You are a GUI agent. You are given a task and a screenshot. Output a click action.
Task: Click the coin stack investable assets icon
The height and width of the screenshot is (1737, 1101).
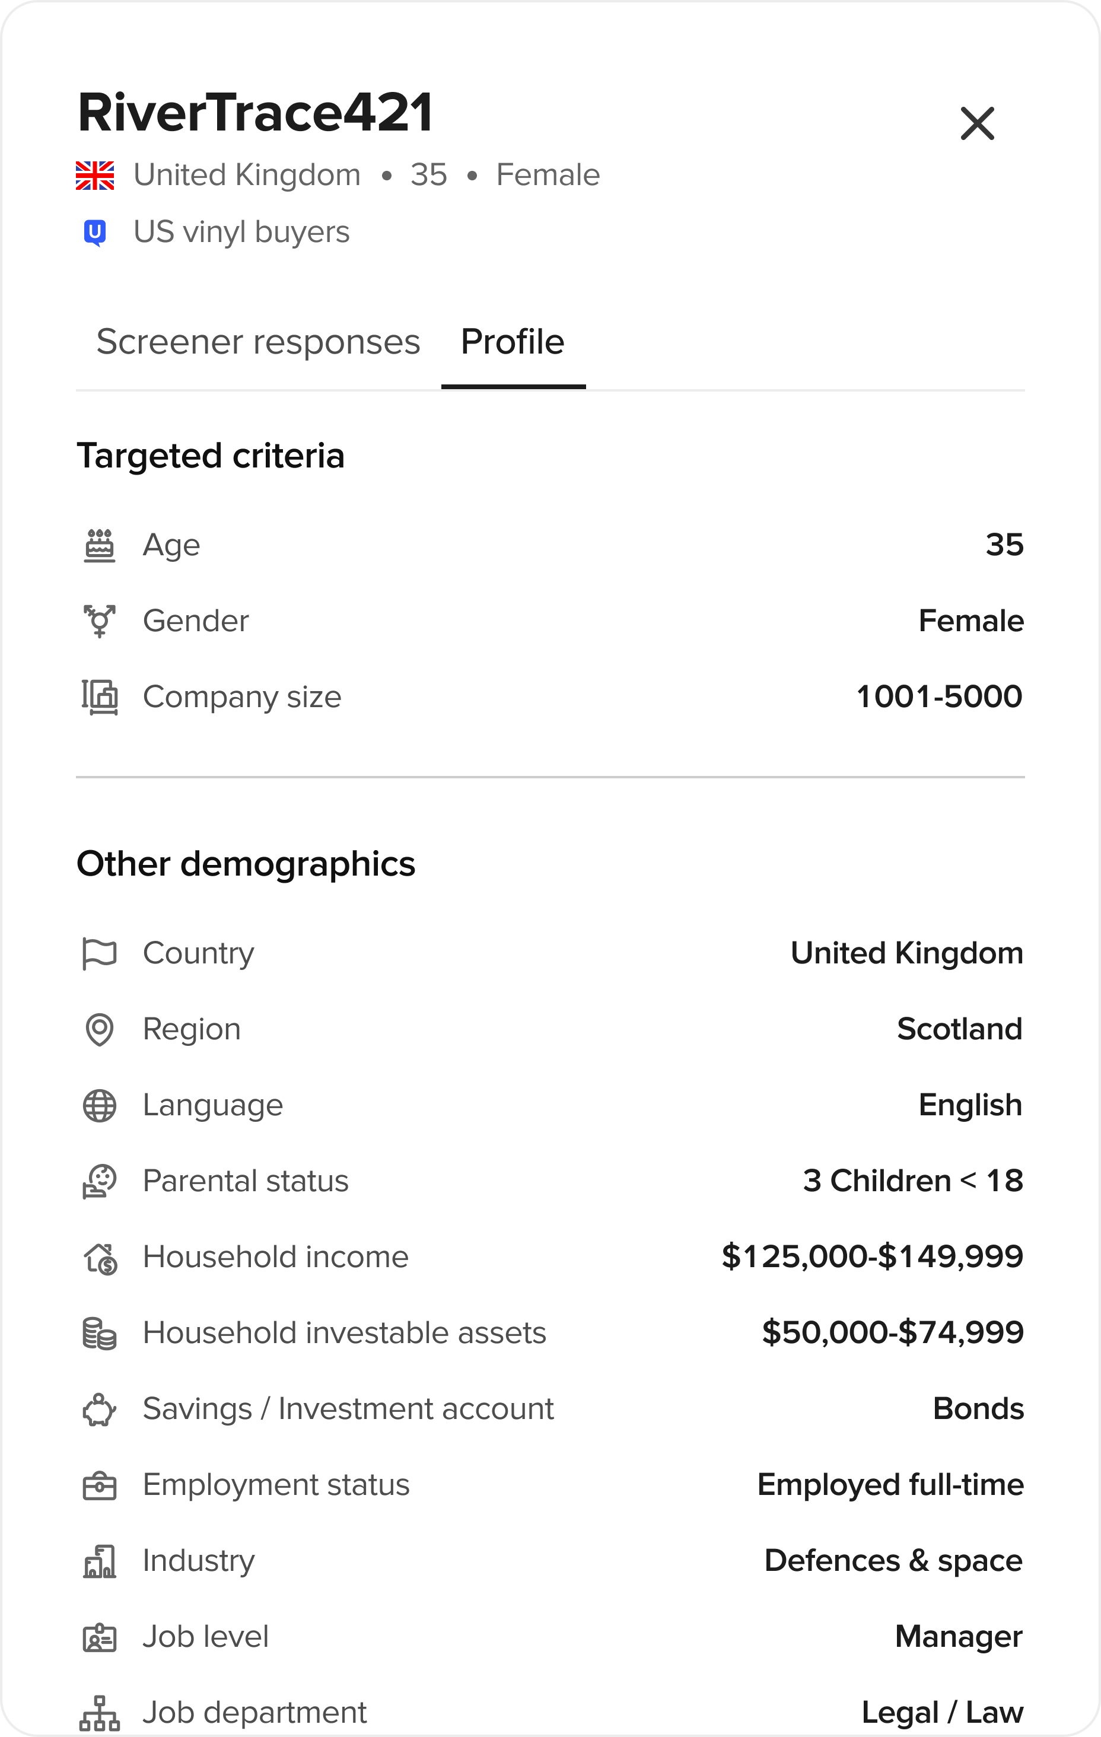coord(100,1334)
